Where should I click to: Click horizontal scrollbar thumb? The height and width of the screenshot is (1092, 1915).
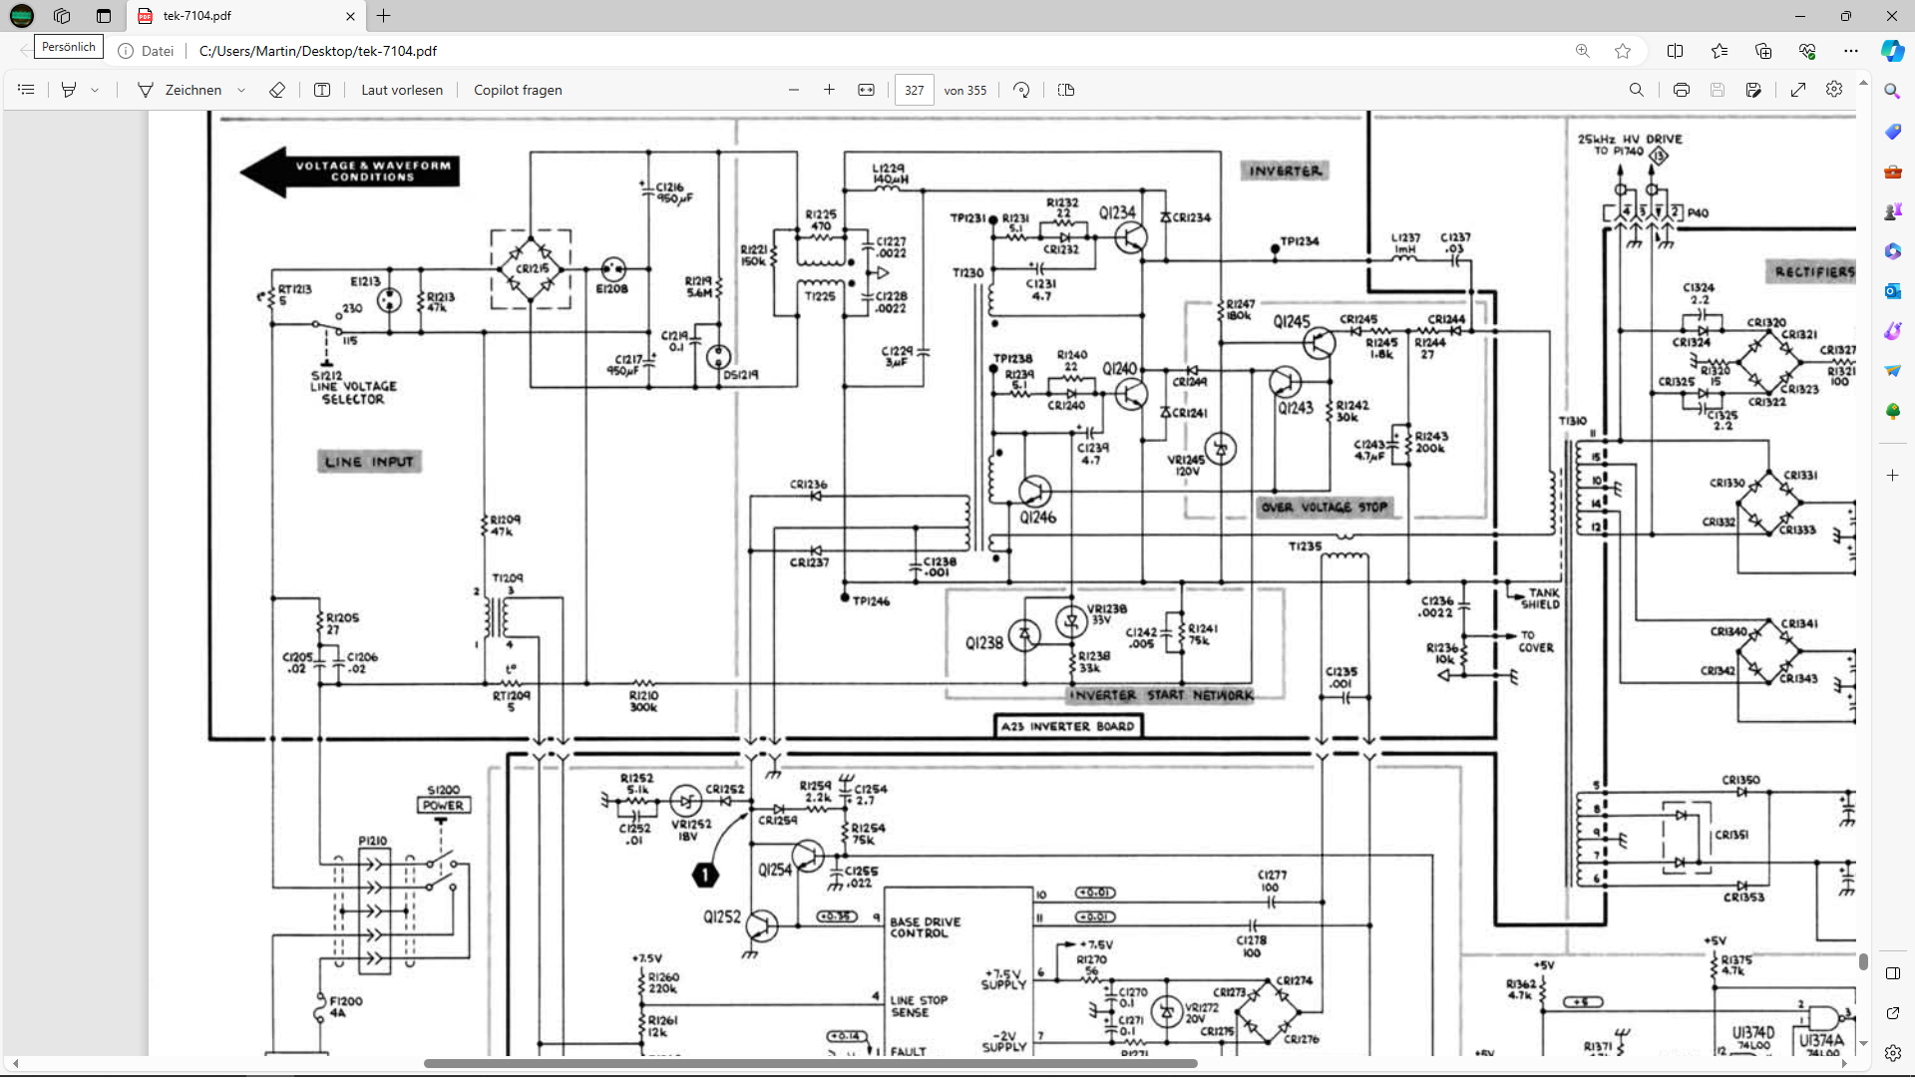tap(810, 1063)
